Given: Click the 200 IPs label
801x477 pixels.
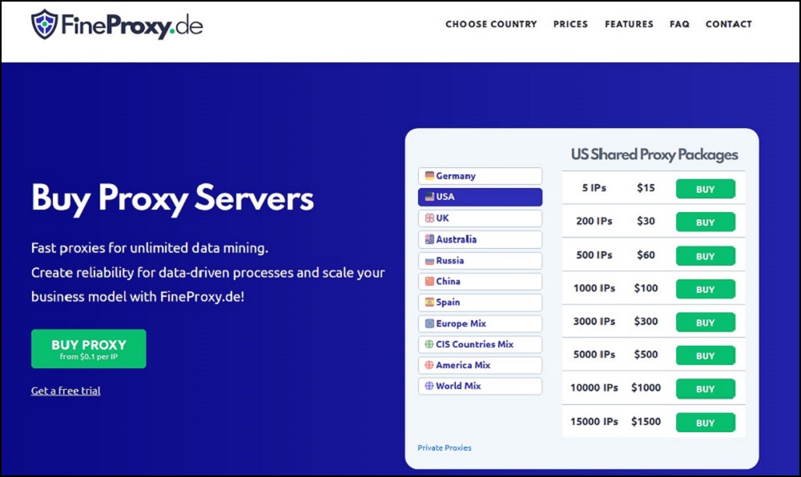Looking at the screenshot, I should [594, 221].
